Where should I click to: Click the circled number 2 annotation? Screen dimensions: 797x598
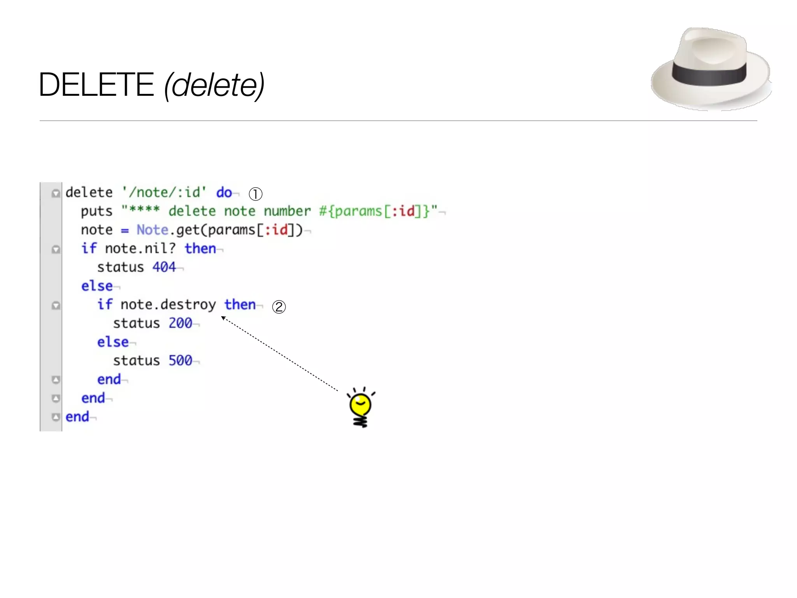click(279, 307)
